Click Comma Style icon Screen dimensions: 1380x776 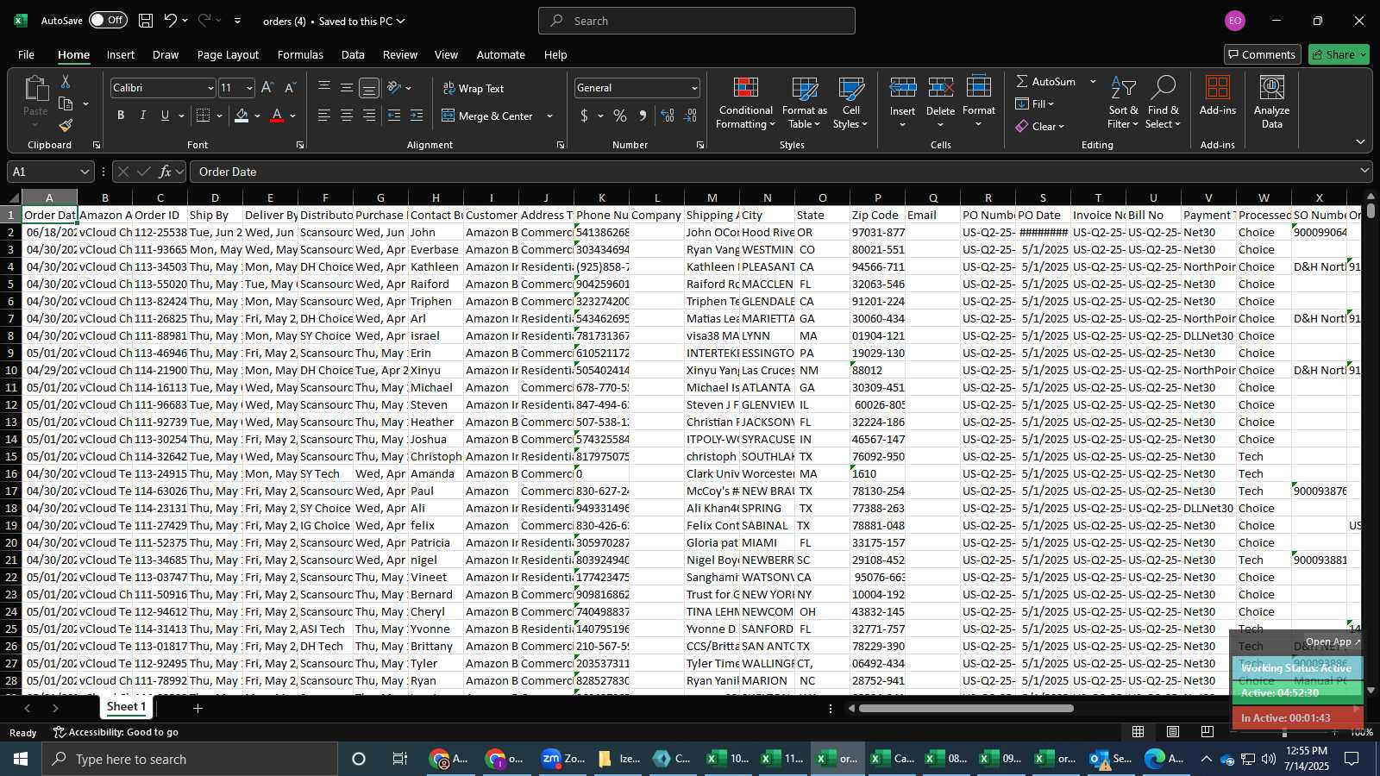point(643,116)
